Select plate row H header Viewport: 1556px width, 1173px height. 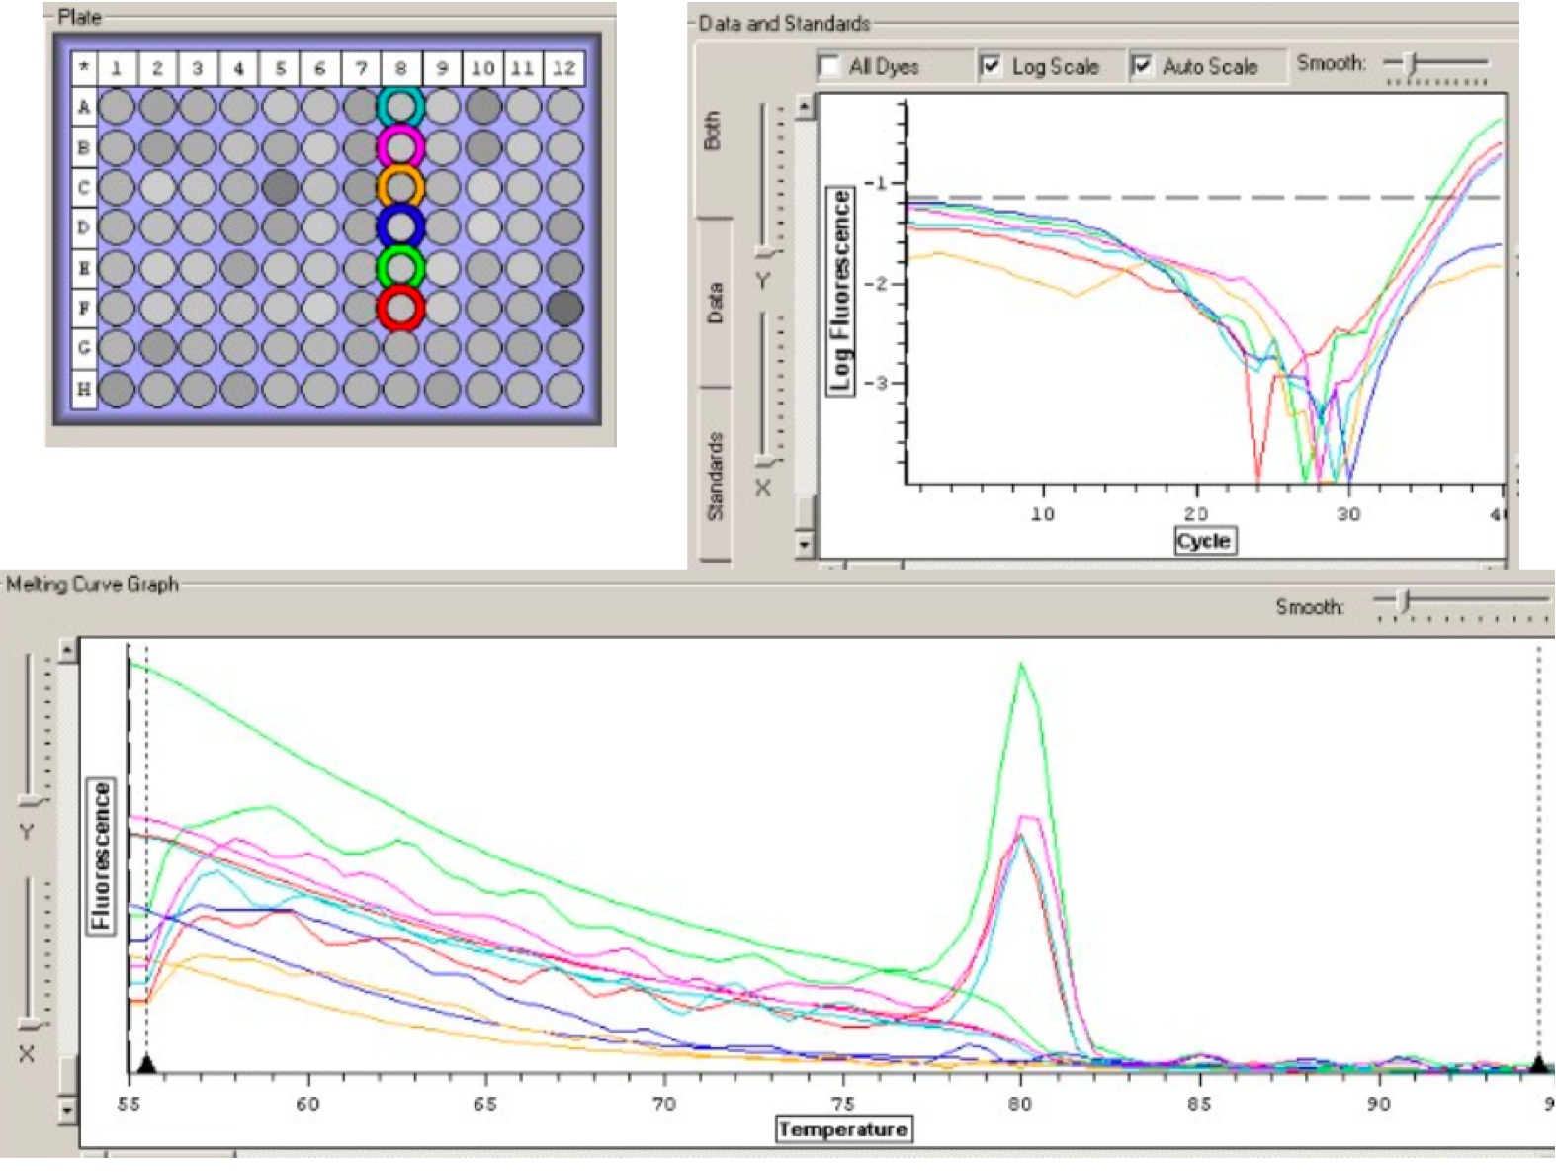click(x=84, y=389)
